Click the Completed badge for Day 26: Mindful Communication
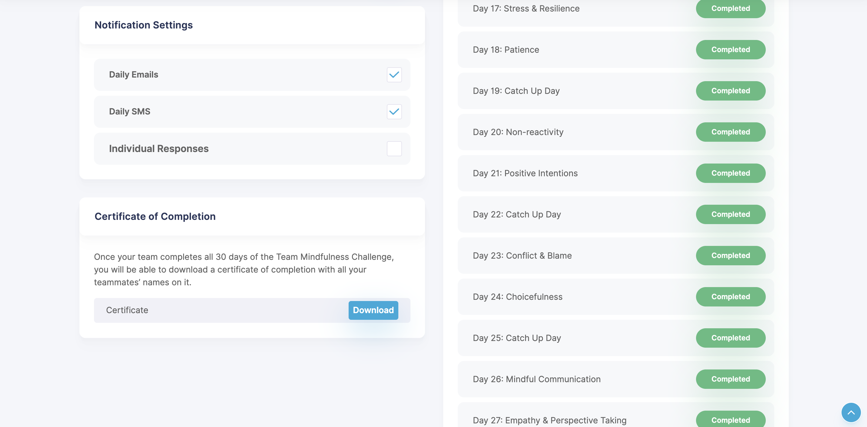The width and height of the screenshot is (867, 427). (x=730, y=379)
